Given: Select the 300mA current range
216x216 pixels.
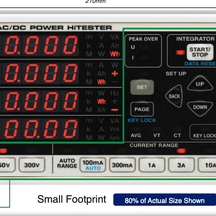Looking at the screenshot, I should coord(122,165).
